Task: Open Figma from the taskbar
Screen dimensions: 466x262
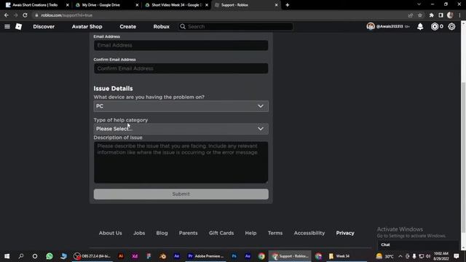Action: (149, 256)
